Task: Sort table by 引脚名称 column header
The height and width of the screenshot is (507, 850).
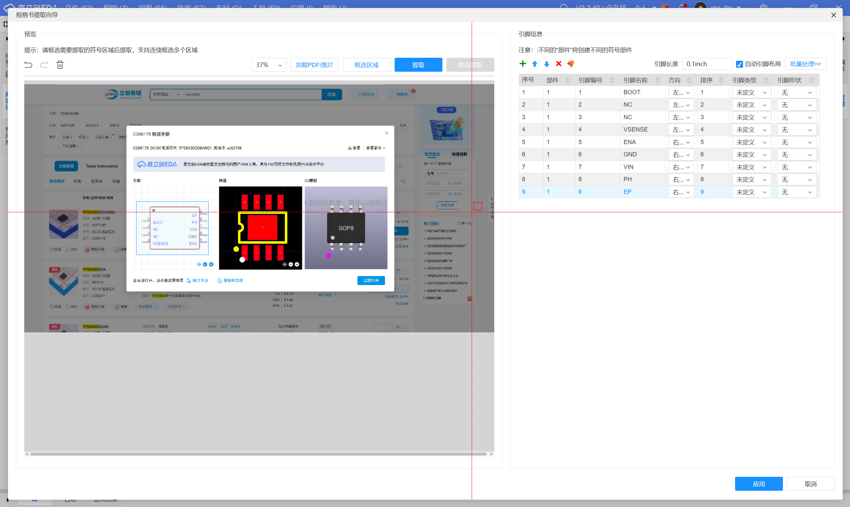Action: (641, 80)
